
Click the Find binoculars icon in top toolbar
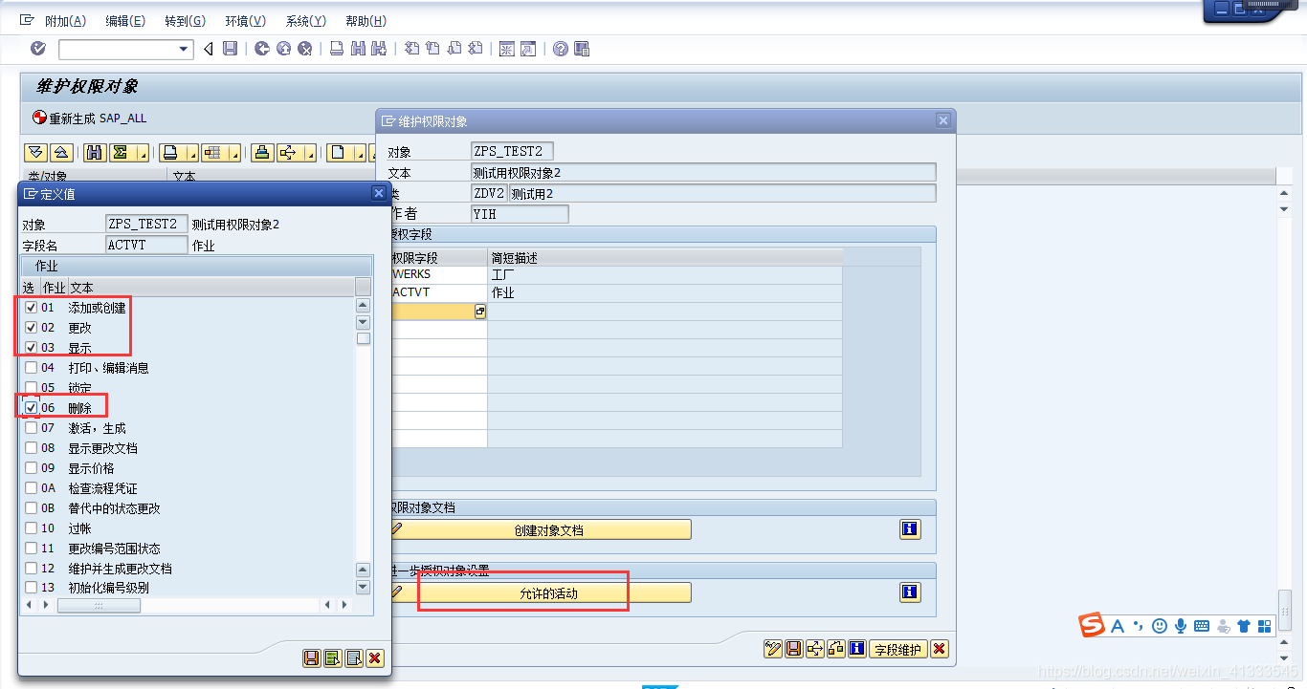(358, 49)
